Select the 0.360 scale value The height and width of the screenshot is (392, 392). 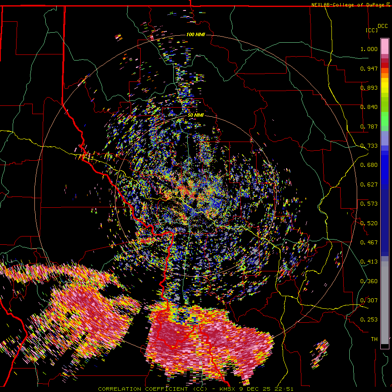[369, 281]
